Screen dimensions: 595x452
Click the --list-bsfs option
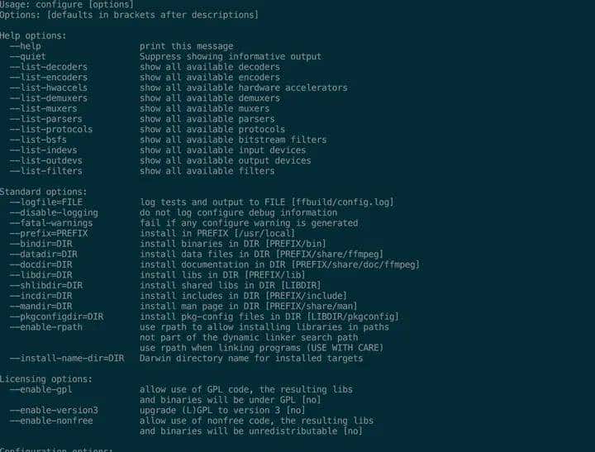[x=39, y=140]
